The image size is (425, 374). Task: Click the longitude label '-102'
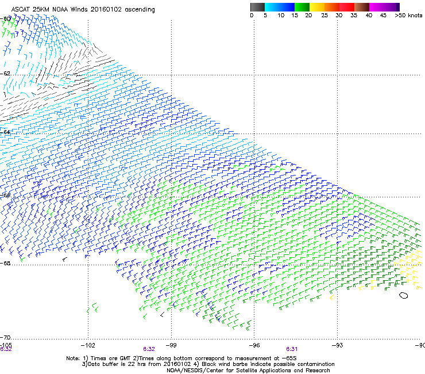pos(88,345)
